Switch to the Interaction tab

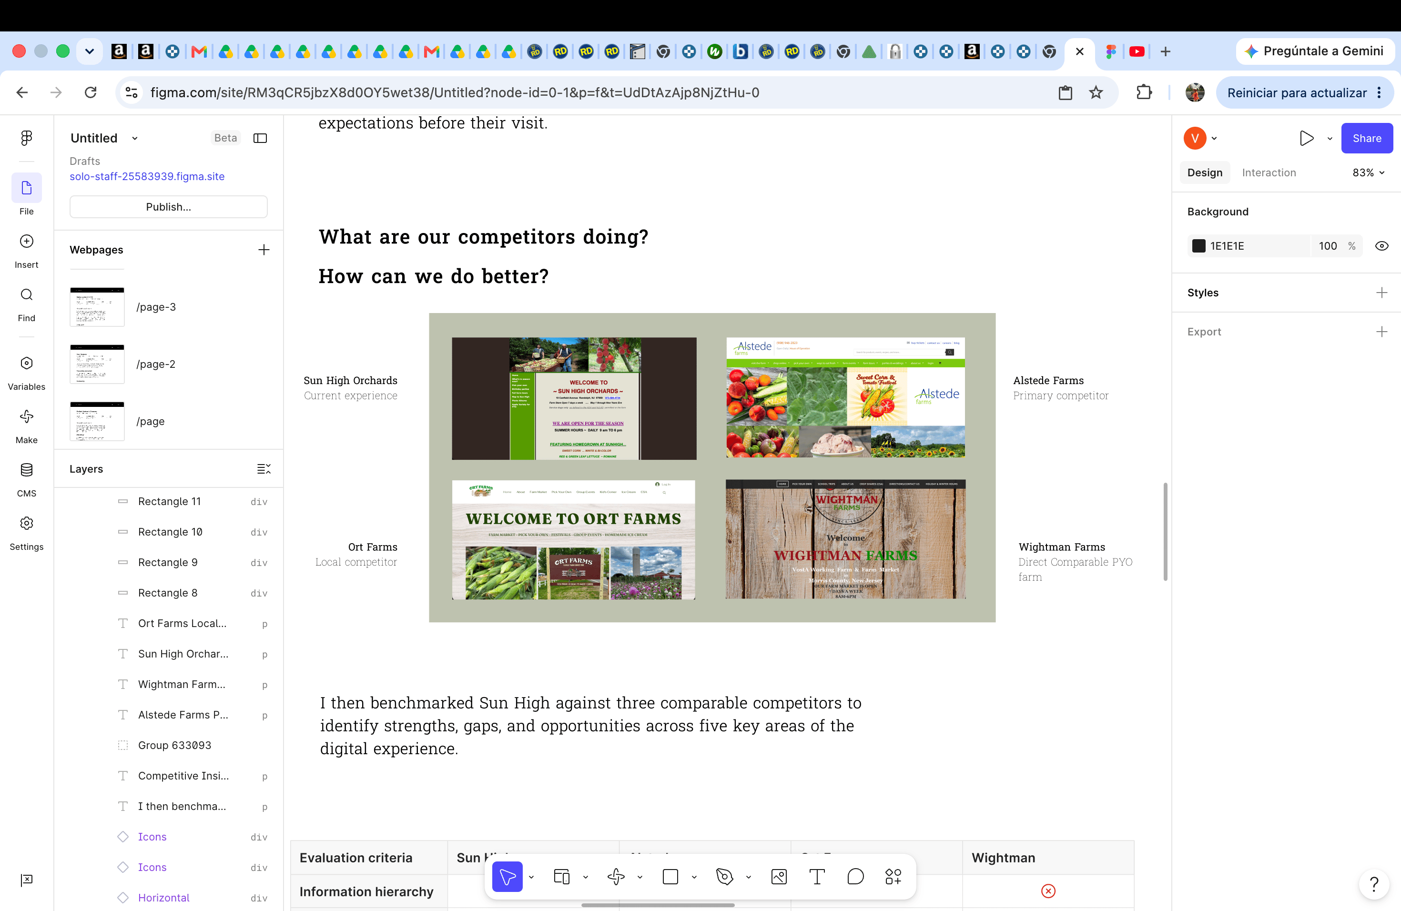click(1269, 172)
